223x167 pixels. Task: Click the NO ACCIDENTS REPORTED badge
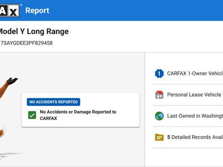coord(53,102)
